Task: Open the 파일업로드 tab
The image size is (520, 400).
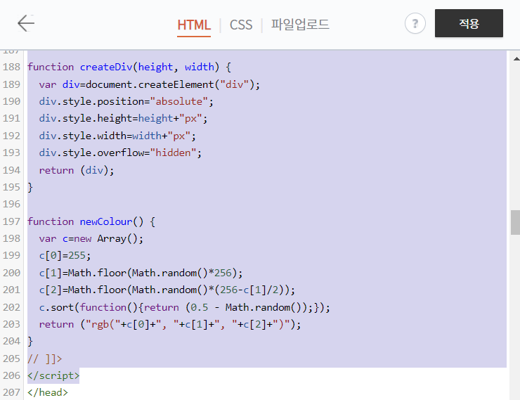Action: click(300, 25)
